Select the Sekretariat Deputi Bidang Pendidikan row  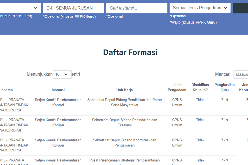pos(124,102)
